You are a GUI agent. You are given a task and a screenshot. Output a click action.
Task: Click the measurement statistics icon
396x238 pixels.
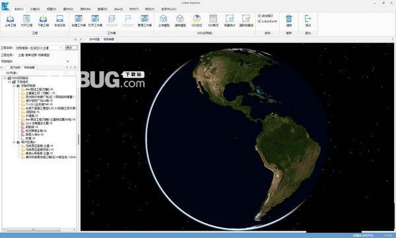(x=230, y=19)
